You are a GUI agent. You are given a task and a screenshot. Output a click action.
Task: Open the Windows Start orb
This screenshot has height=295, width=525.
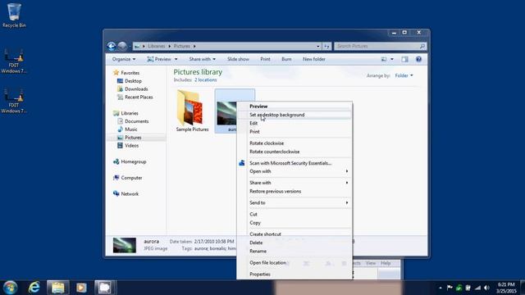click(10, 288)
